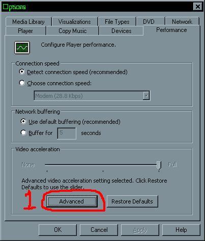Click the Restore Defaults button
This screenshot has height=241, width=205.
(x=132, y=201)
